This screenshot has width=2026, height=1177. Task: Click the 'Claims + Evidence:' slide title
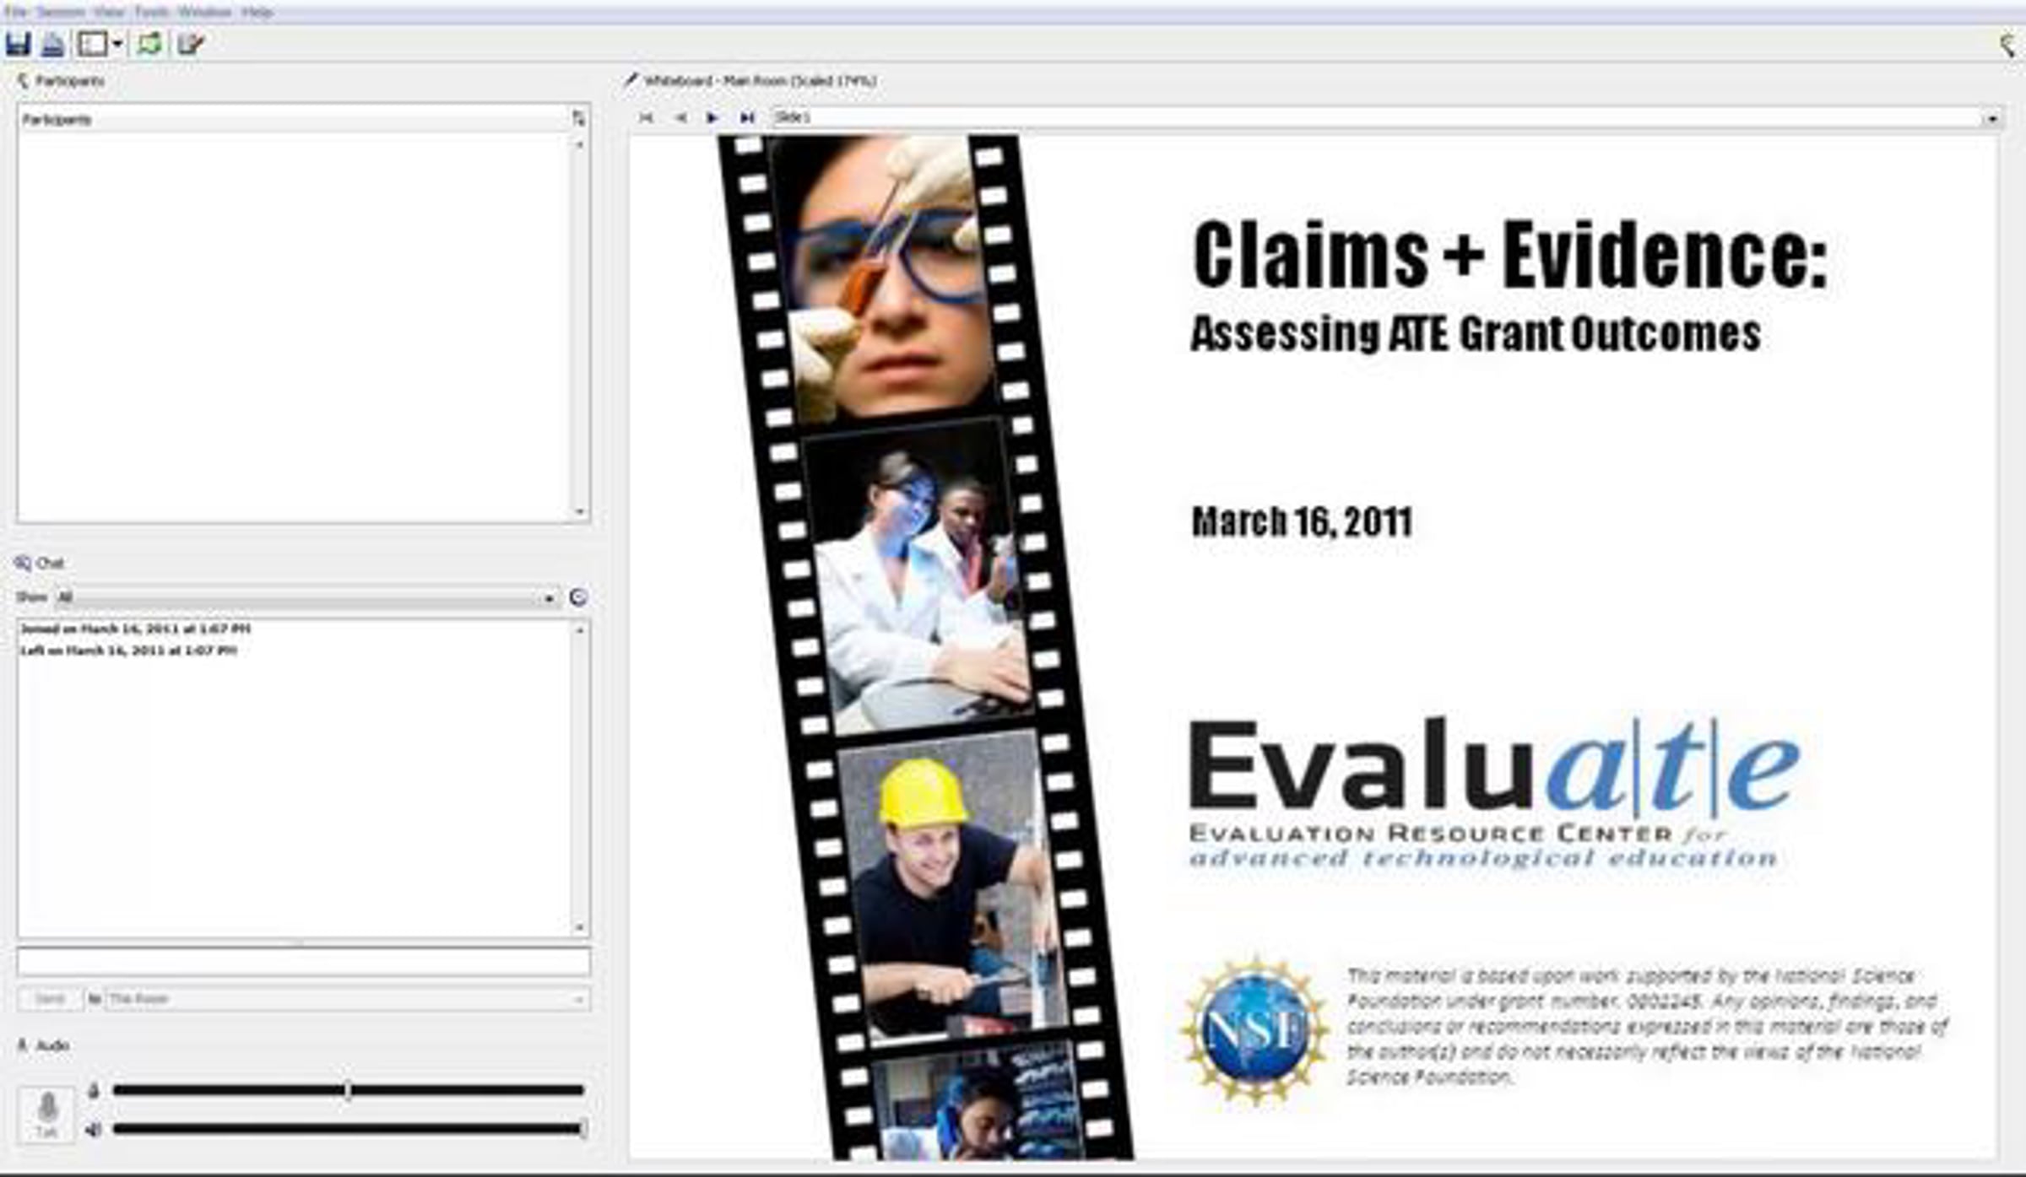click(1509, 255)
